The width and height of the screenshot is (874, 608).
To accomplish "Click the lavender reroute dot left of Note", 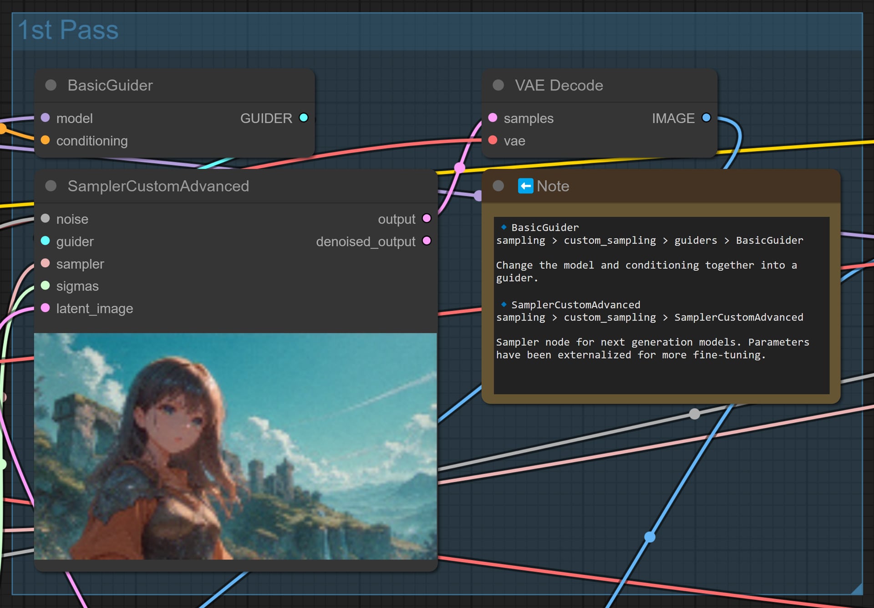I will [x=478, y=196].
